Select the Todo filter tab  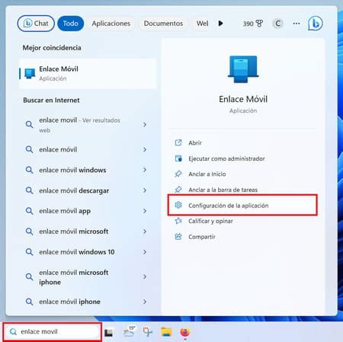click(71, 24)
